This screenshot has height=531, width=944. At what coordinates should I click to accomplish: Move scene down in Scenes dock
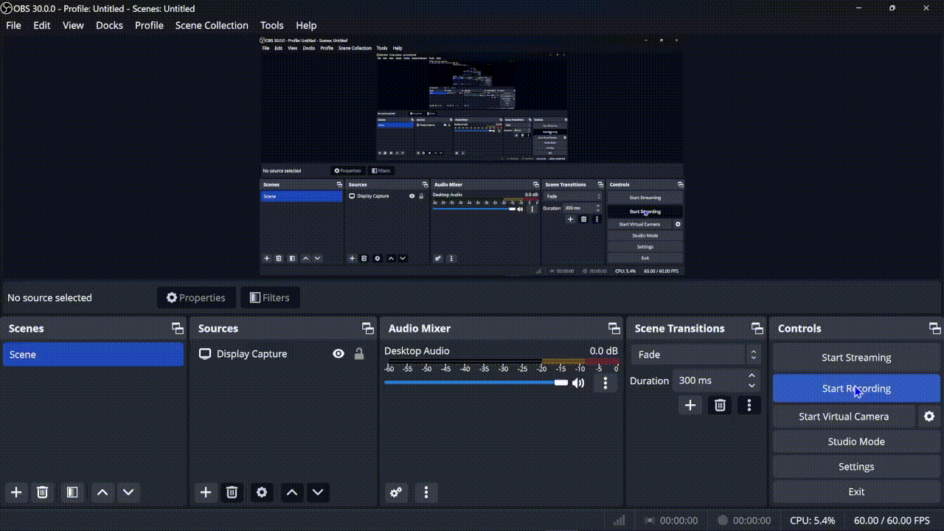(128, 492)
